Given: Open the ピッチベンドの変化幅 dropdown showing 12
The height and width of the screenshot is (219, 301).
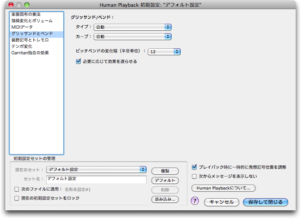Looking at the screenshot, I should point(164,52).
